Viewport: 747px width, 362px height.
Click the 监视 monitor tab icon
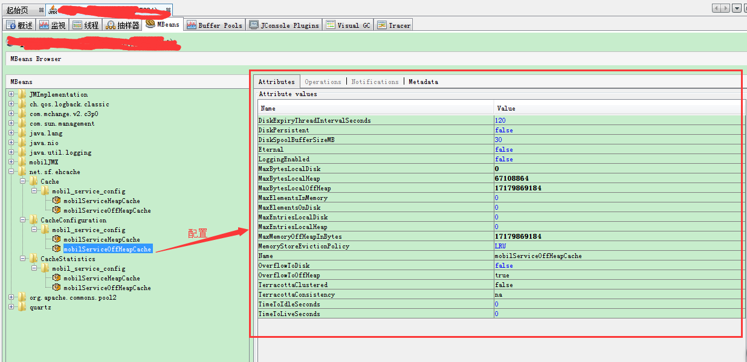[x=44, y=25]
